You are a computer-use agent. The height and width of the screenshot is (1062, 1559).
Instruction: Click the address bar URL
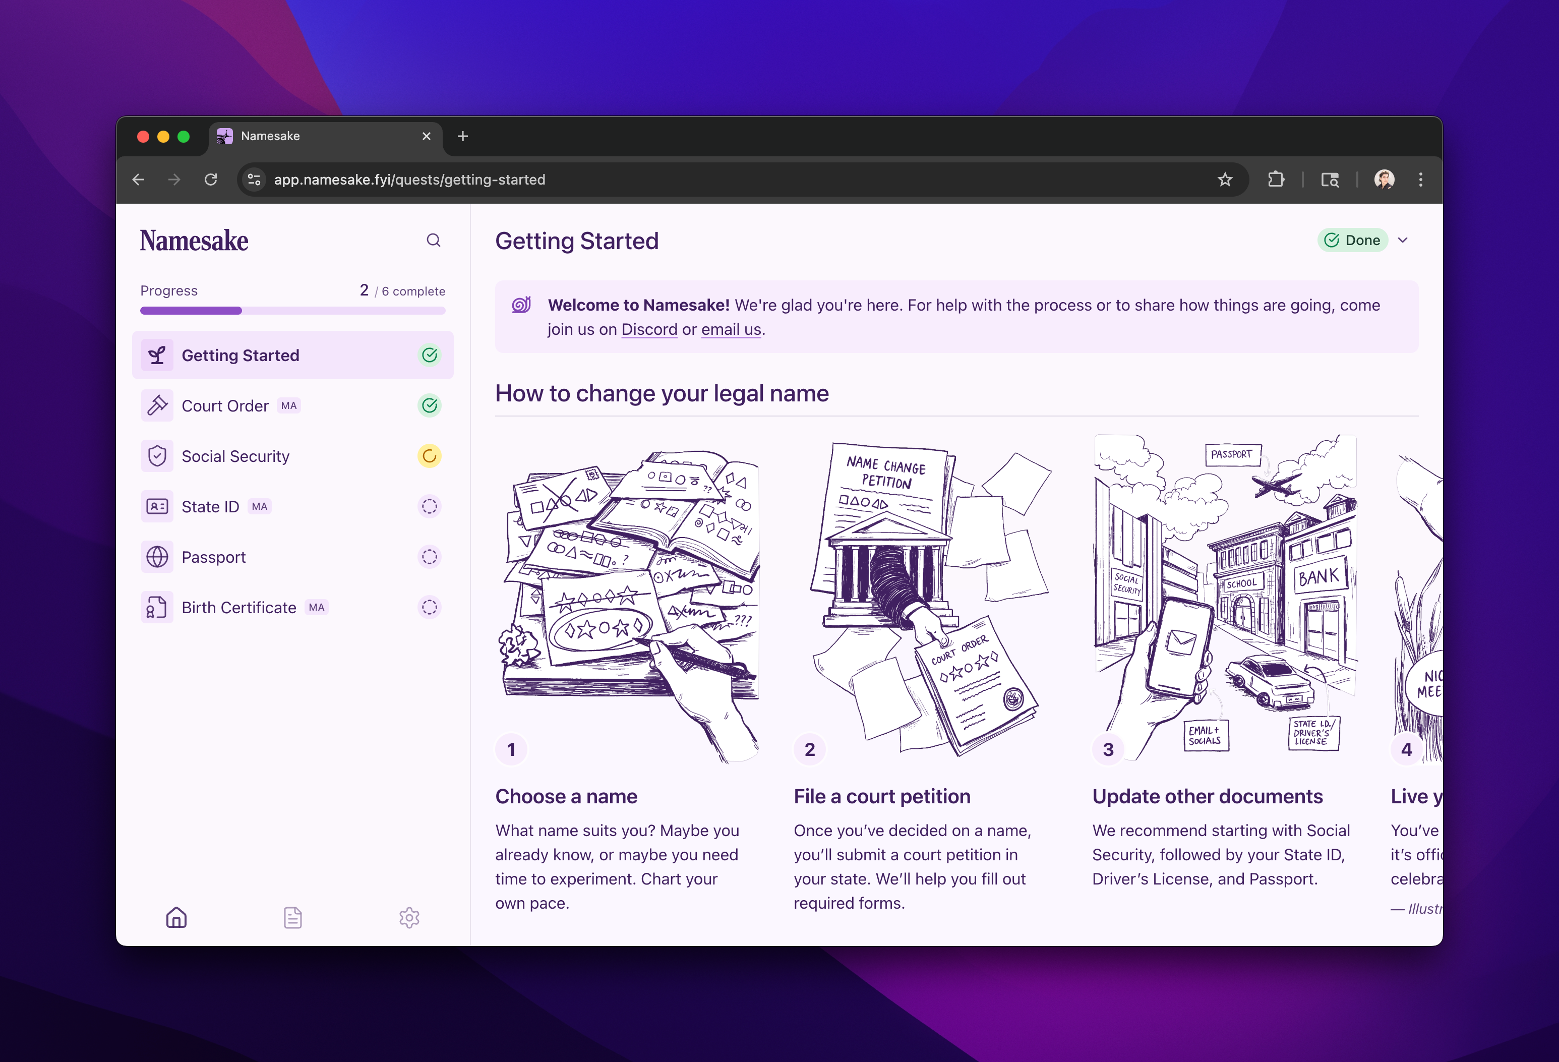[409, 180]
